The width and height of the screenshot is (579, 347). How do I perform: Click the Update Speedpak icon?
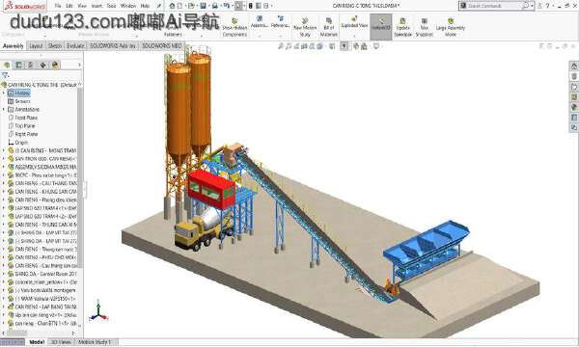pyautogui.click(x=402, y=27)
